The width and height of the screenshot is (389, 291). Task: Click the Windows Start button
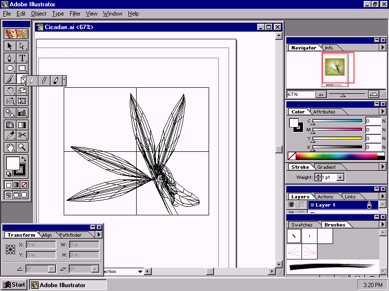pos(15,285)
